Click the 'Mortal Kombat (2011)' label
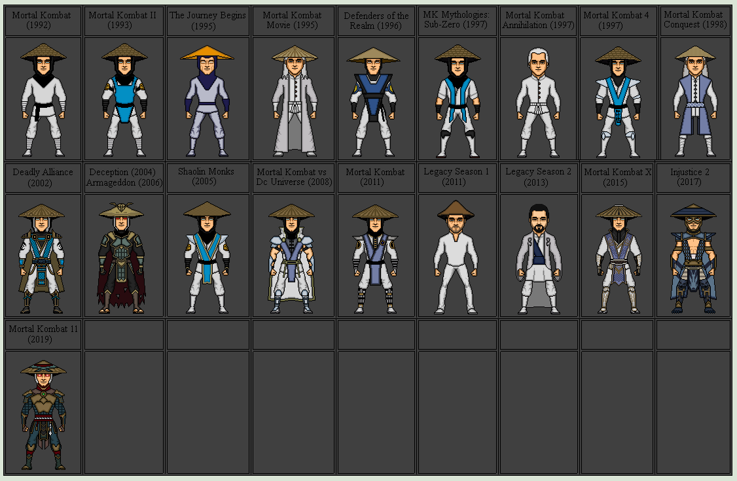 tap(375, 177)
